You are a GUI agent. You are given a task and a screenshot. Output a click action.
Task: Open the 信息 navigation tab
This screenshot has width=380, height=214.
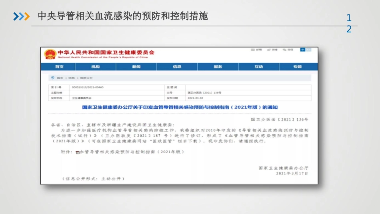tap(177, 67)
